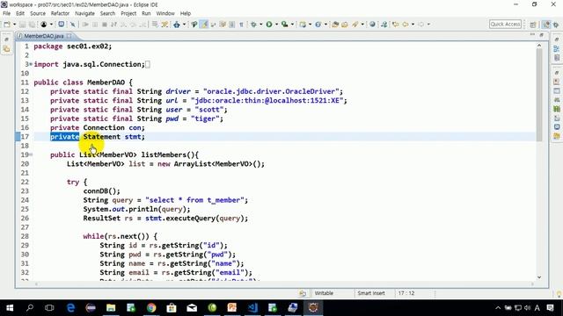Open the Source menu

pyautogui.click(x=38, y=13)
